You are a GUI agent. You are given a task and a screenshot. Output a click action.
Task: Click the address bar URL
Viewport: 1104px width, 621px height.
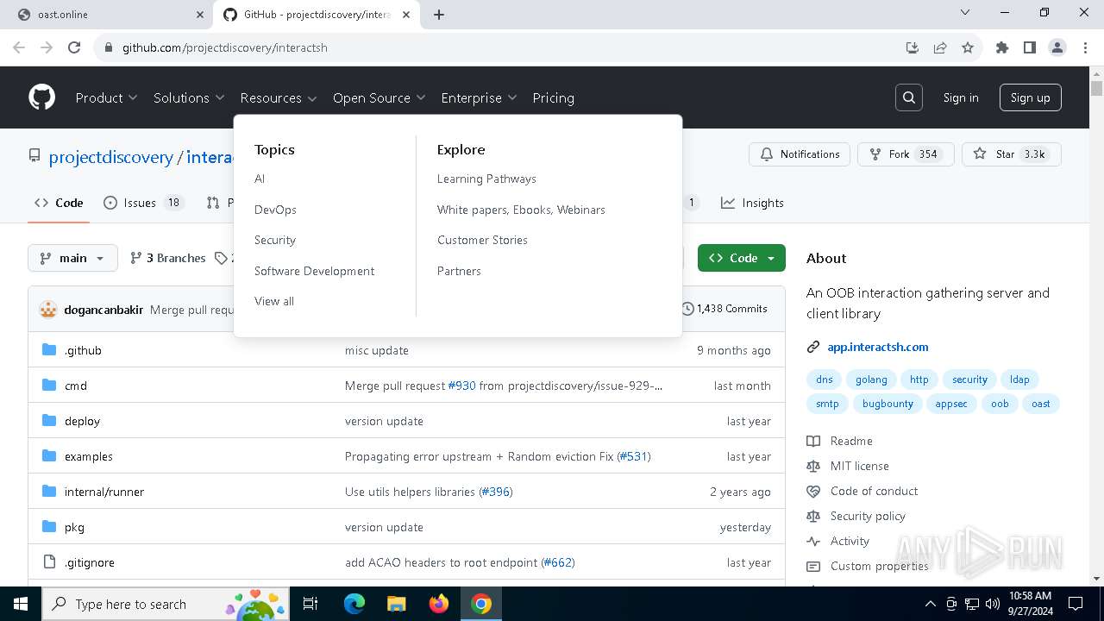pos(225,47)
